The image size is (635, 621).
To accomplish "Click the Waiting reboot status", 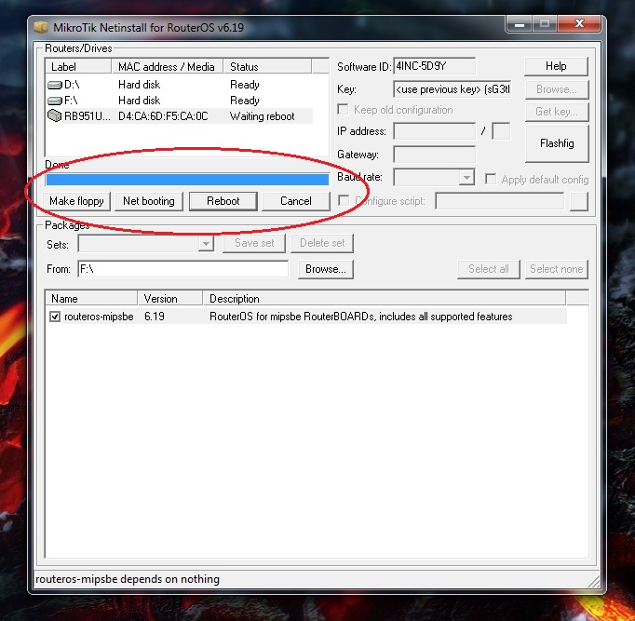I will [x=262, y=116].
